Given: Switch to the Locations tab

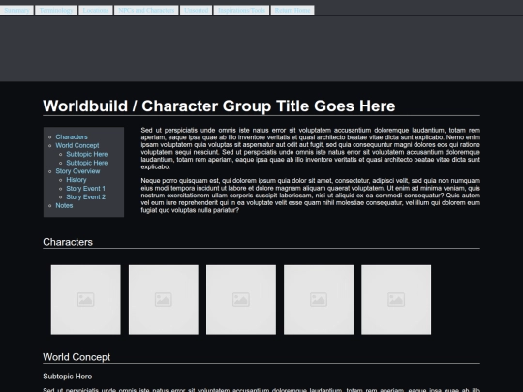Looking at the screenshot, I should click(96, 10).
